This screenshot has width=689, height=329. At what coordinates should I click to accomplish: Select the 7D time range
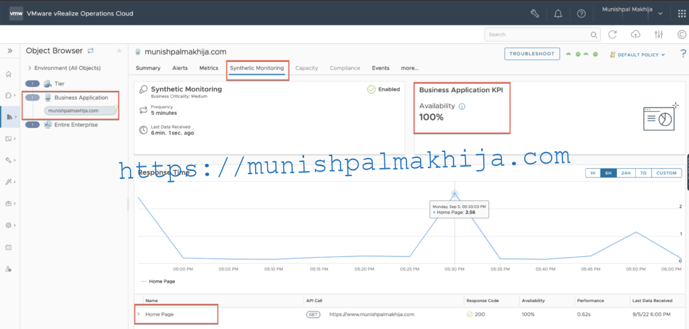click(x=643, y=173)
